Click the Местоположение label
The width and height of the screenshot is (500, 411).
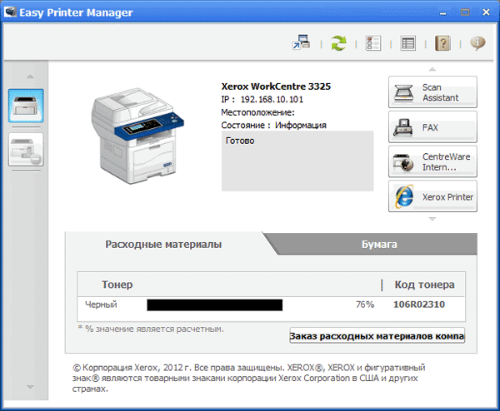pyautogui.click(x=257, y=112)
